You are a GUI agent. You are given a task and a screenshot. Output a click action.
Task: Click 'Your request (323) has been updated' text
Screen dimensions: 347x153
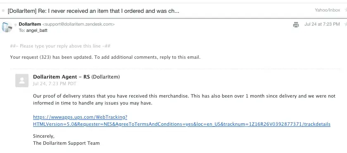[51, 57]
